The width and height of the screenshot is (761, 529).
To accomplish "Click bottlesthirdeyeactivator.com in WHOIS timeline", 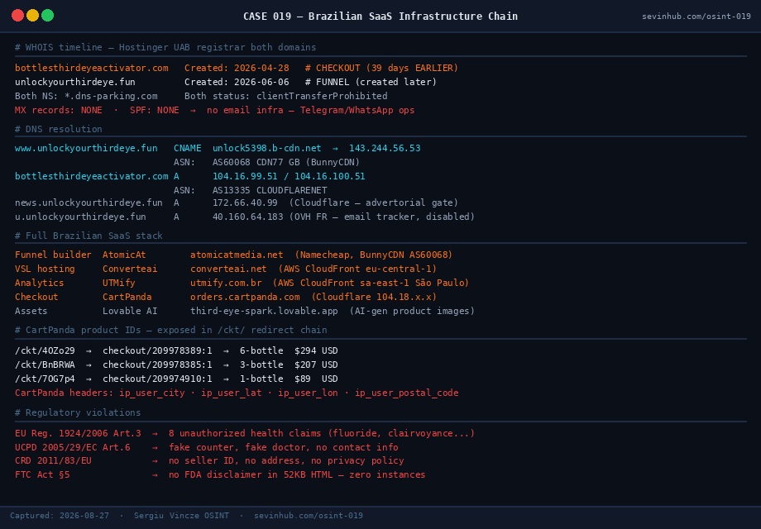I will [92, 68].
